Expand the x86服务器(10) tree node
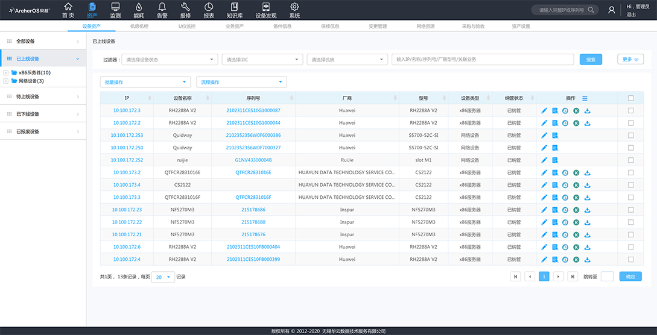 [6, 72]
